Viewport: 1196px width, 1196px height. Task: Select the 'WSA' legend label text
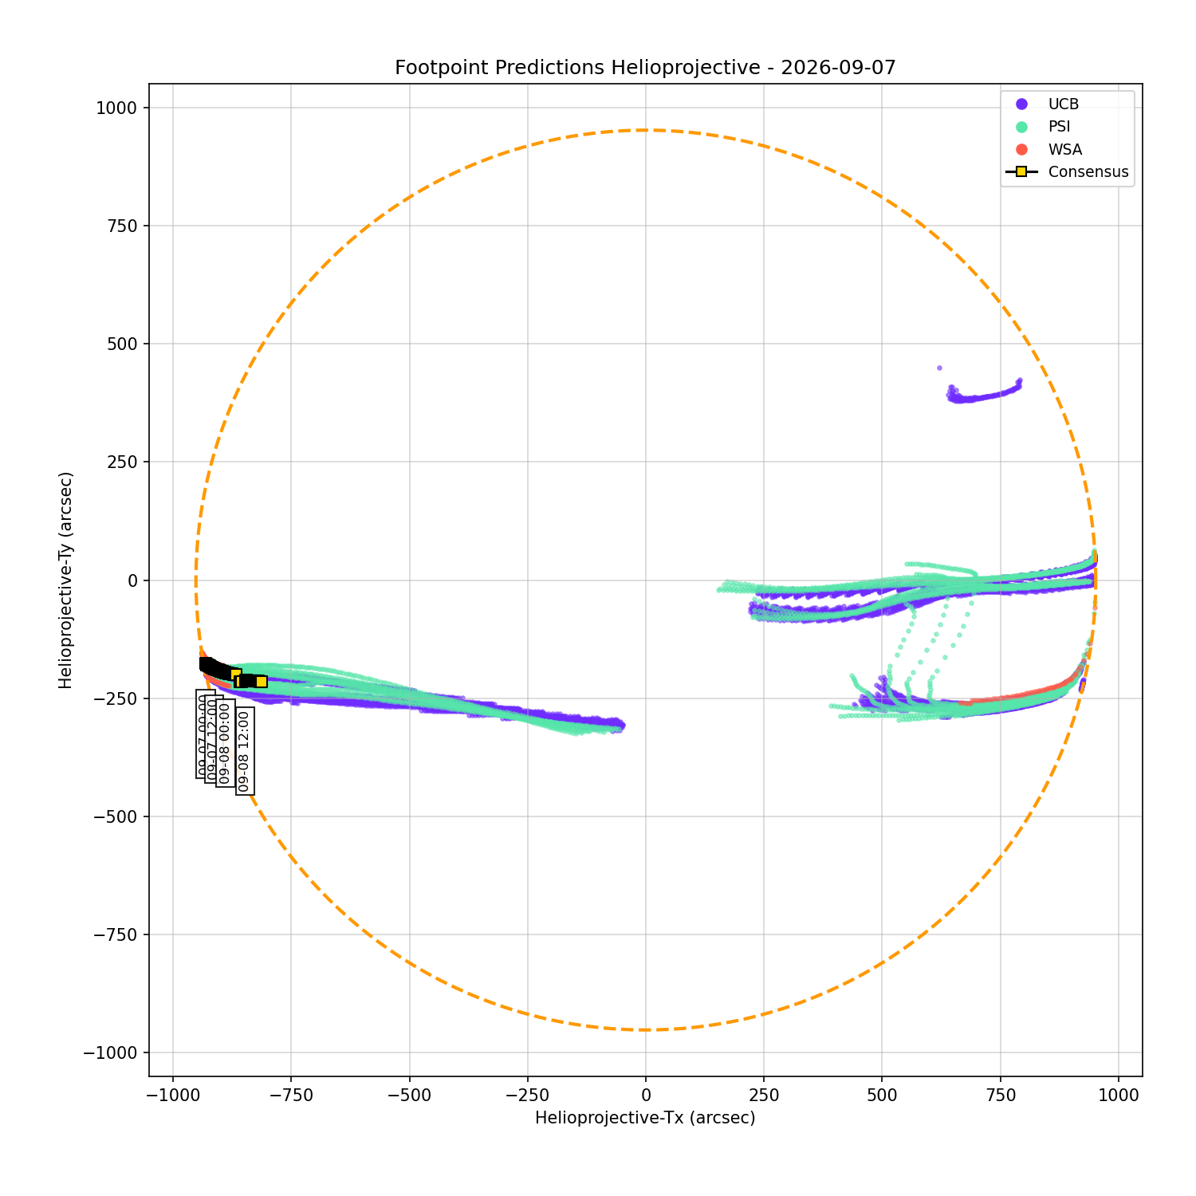point(1065,150)
